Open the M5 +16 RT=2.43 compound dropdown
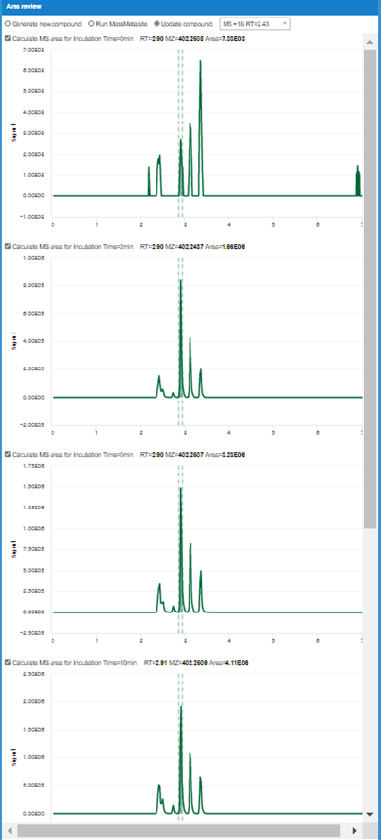This screenshot has height=840, width=381. point(255,24)
